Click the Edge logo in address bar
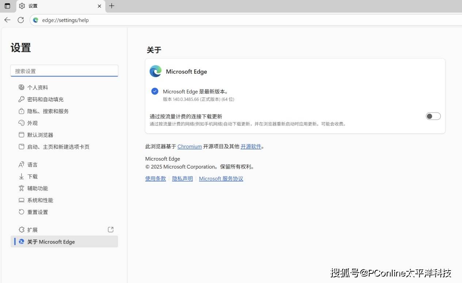The height and width of the screenshot is (283, 462). [36, 20]
